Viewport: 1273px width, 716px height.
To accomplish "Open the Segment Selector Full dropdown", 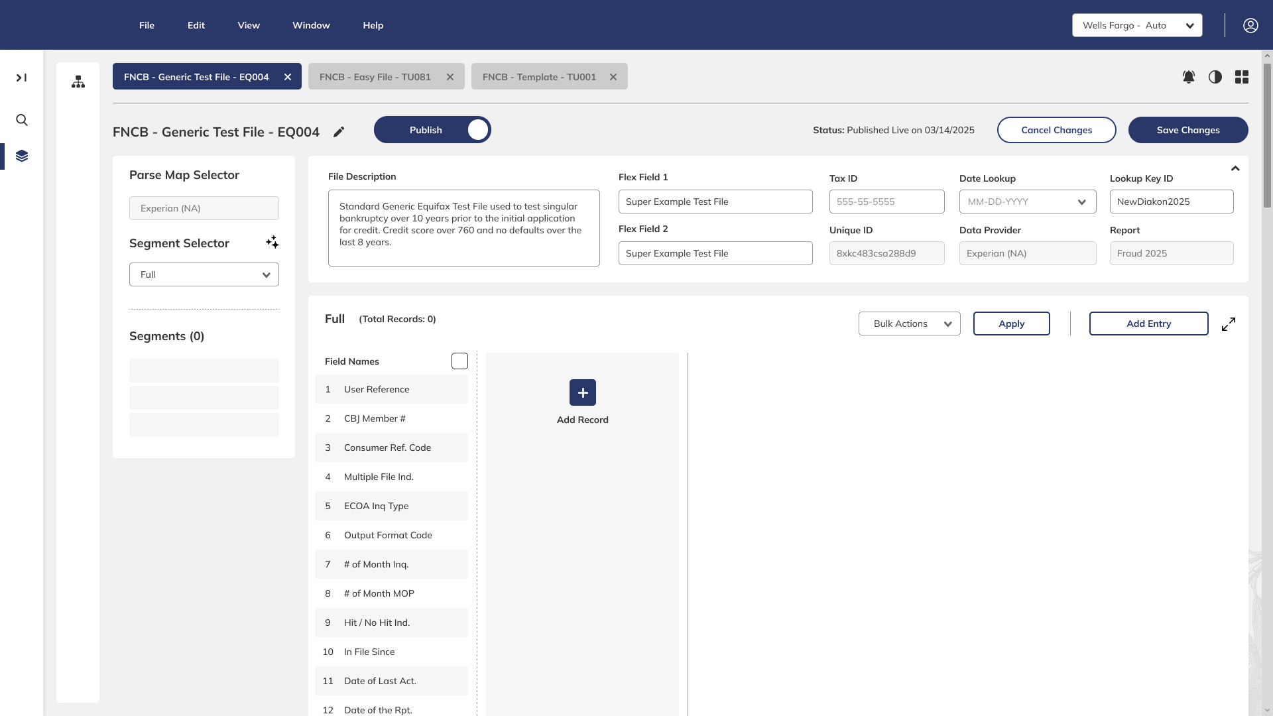I will click(x=204, y=274).
